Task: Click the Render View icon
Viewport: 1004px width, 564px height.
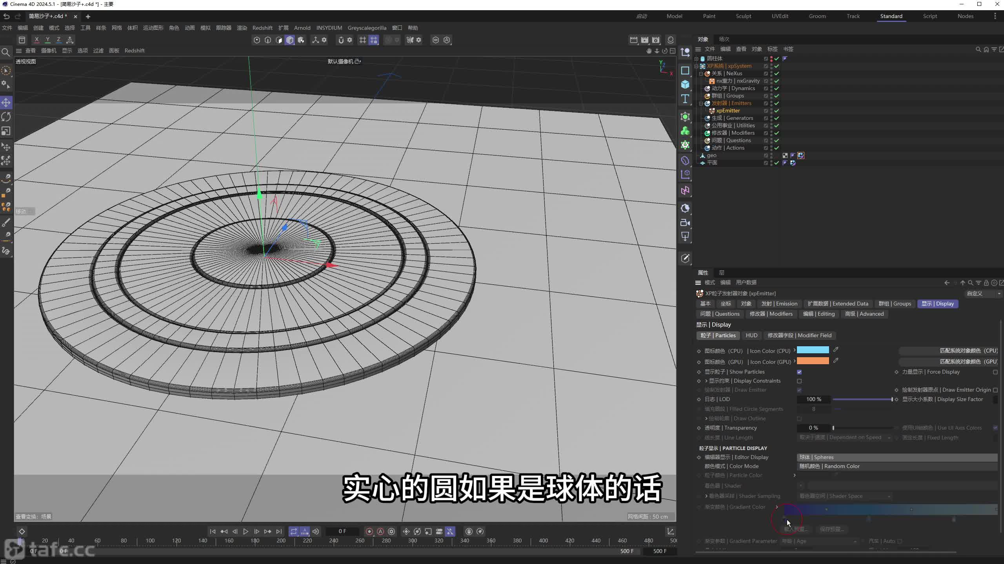Action: pos(634,40)
